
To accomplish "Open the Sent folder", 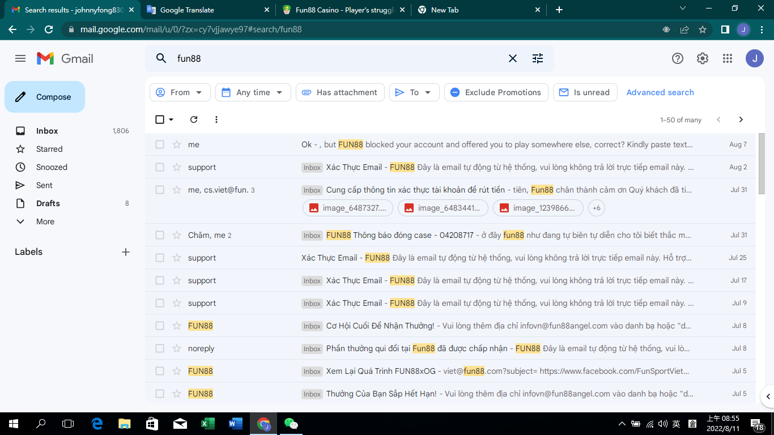I will 44,185.
